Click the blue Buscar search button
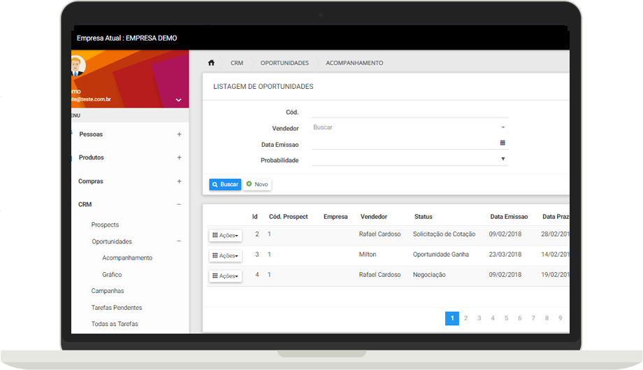This screenshot has width=643, height=370. (225, 185)
